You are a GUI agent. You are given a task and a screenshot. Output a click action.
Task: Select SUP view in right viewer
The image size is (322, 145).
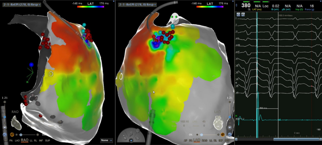click(227, 140)
